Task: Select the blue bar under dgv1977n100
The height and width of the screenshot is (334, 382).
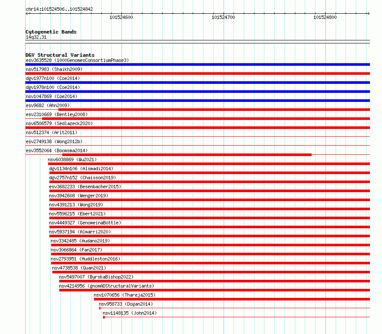Action: tap(197, 83)
